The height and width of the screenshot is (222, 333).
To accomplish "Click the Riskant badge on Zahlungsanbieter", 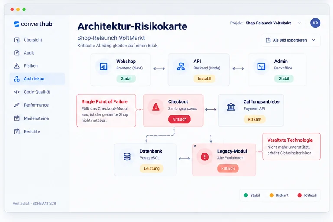I will 255,119.
